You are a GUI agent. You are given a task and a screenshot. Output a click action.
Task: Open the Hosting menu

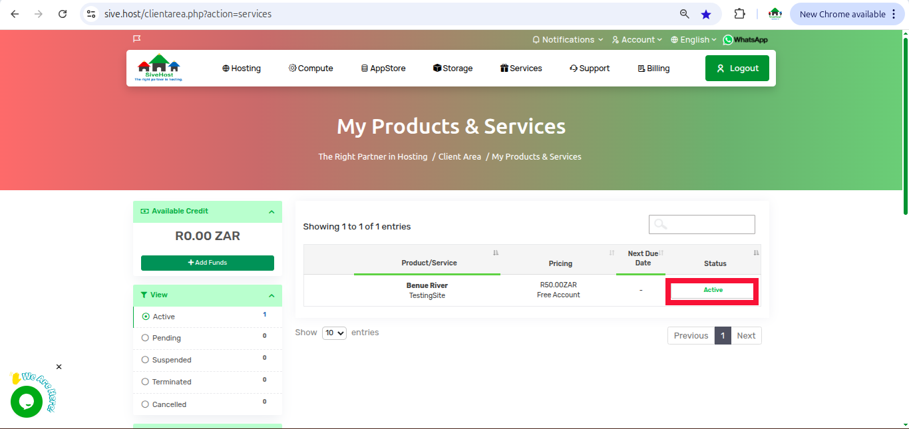coord(242,68)
